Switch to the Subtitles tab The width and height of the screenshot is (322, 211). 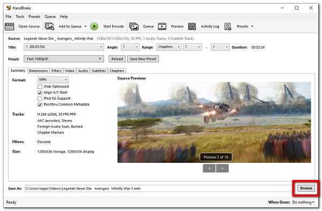99,71
